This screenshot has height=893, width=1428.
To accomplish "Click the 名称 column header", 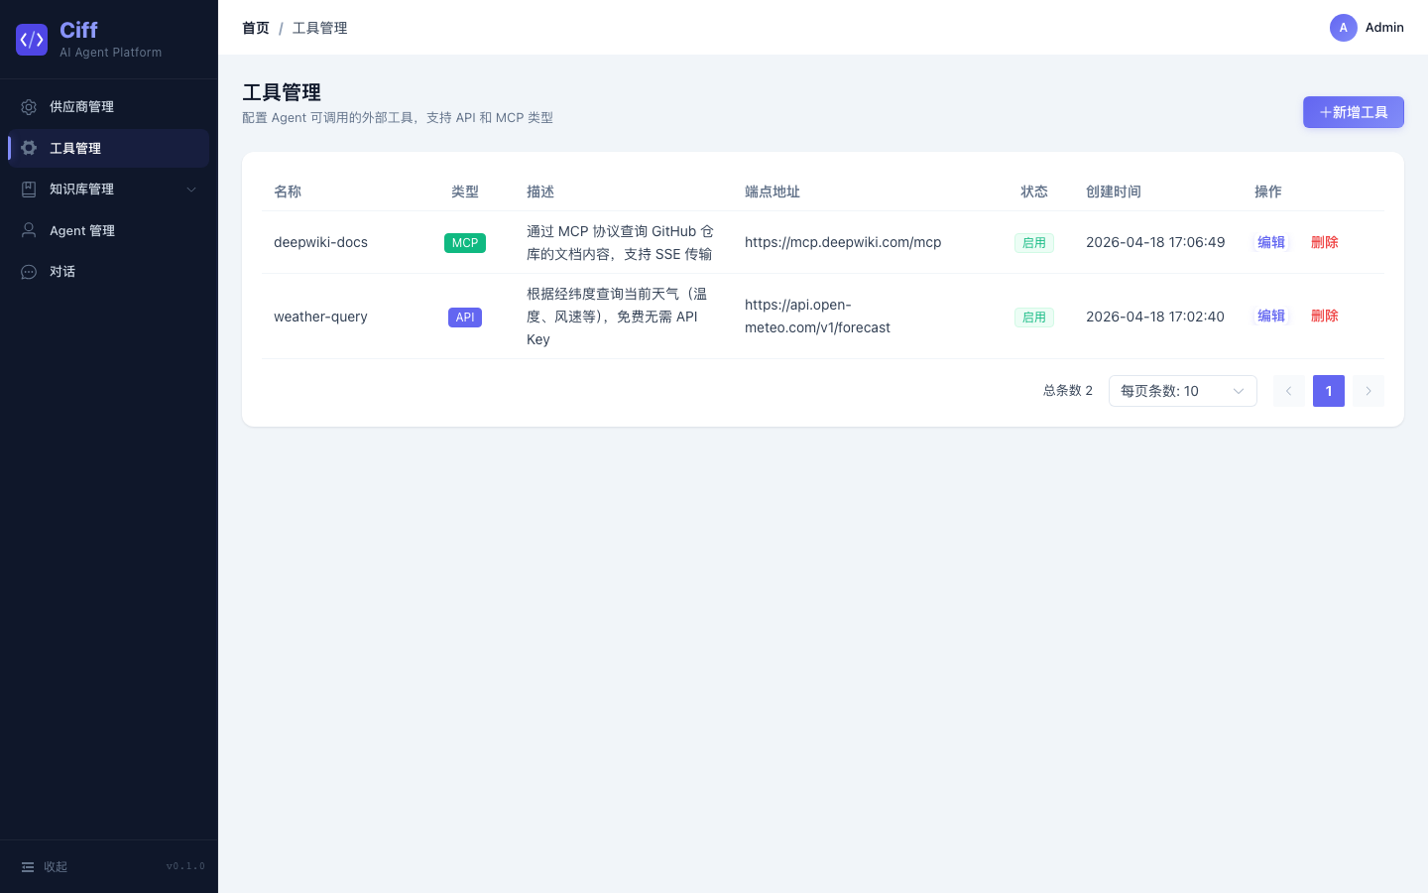I will (288, 191).
